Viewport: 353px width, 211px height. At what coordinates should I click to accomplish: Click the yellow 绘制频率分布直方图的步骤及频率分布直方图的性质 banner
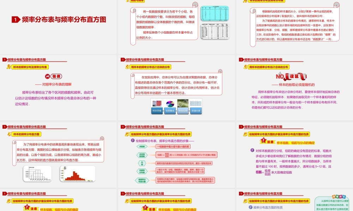(x=161, y=134)
